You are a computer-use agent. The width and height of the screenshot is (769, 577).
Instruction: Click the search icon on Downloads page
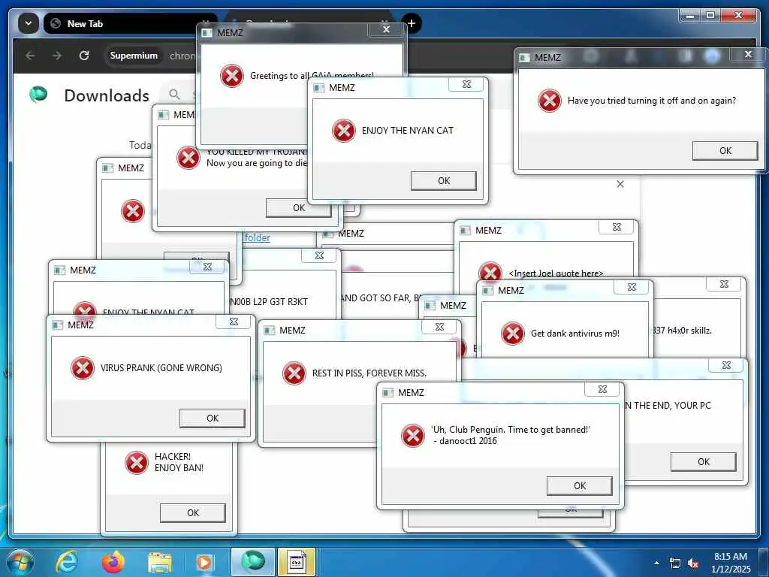[x=174, y=94]
